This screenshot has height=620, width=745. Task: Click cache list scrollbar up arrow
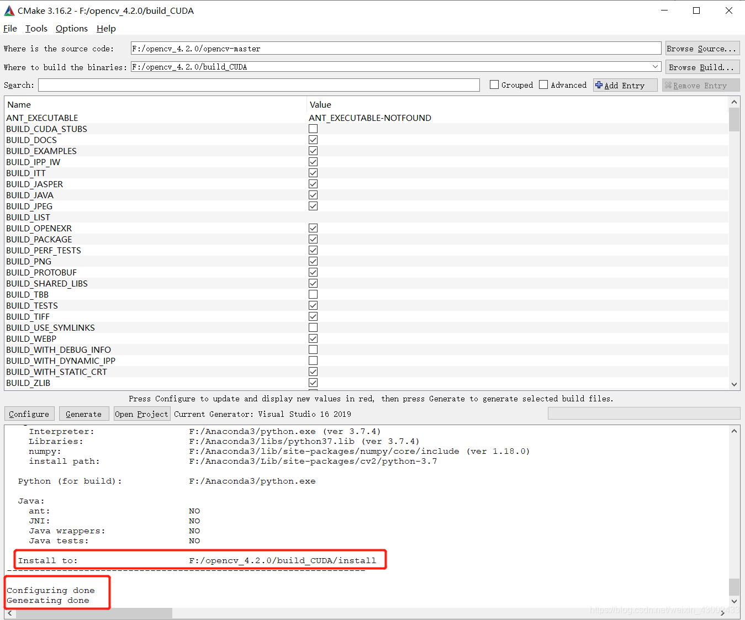coord(734,102)
